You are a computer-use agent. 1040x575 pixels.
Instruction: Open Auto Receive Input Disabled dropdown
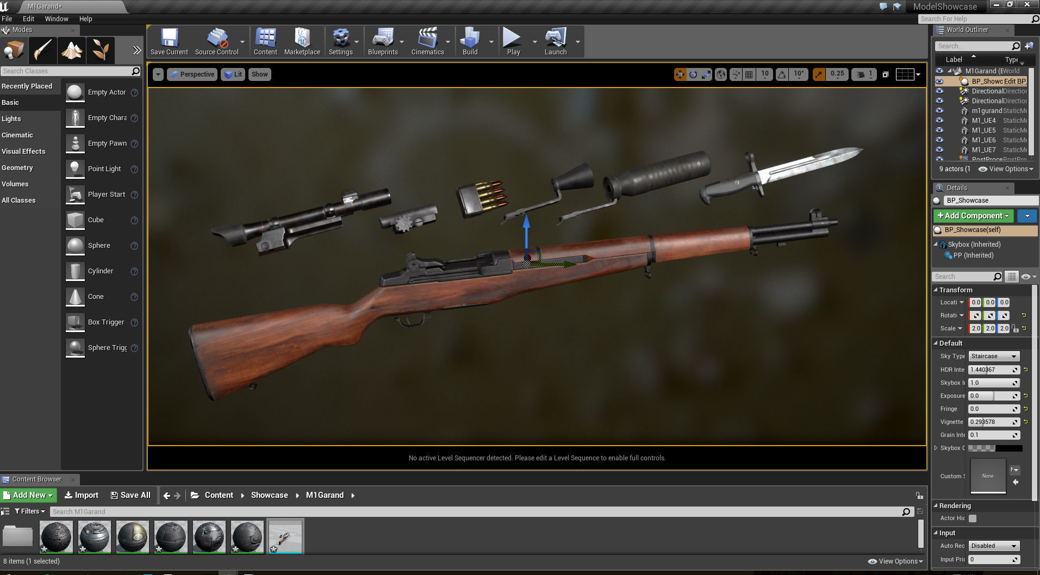[994, 546]
